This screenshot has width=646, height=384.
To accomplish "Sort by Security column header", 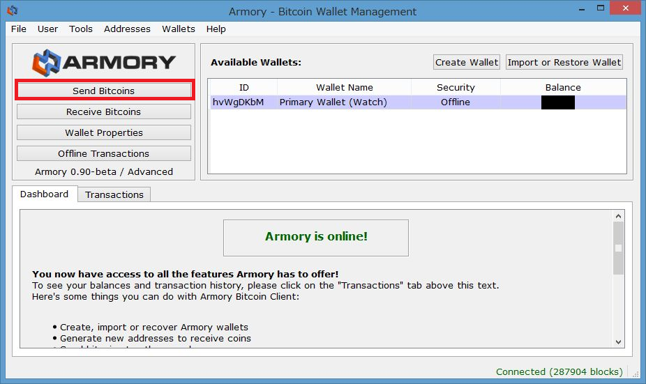I will [x=456, y=87].
